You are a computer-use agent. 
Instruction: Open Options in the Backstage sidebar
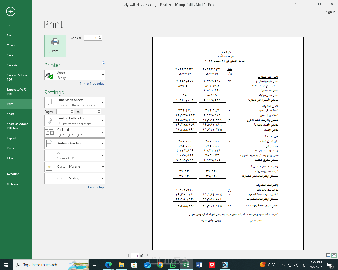[16, 184]
